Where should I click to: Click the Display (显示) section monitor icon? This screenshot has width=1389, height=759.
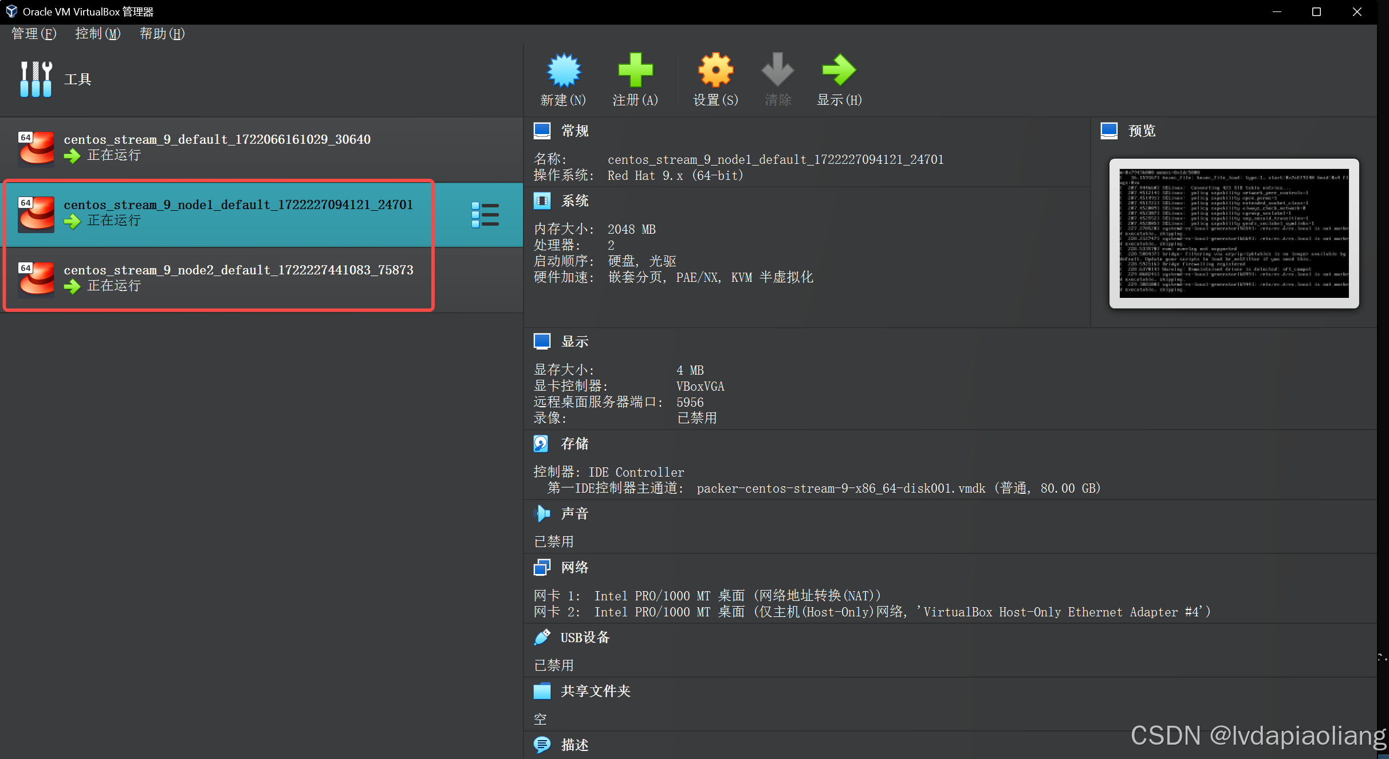542,341
